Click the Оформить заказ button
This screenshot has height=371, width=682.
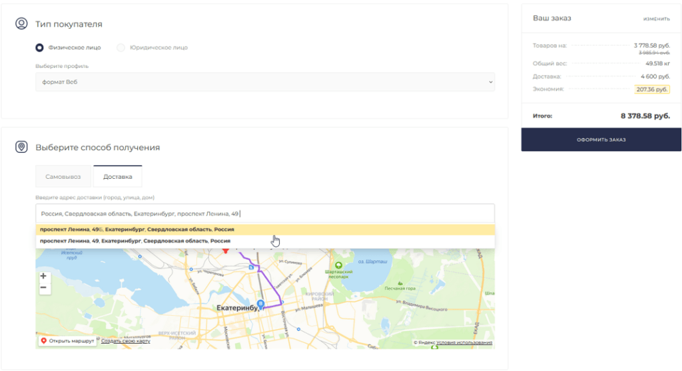click(x=601, y=140)
